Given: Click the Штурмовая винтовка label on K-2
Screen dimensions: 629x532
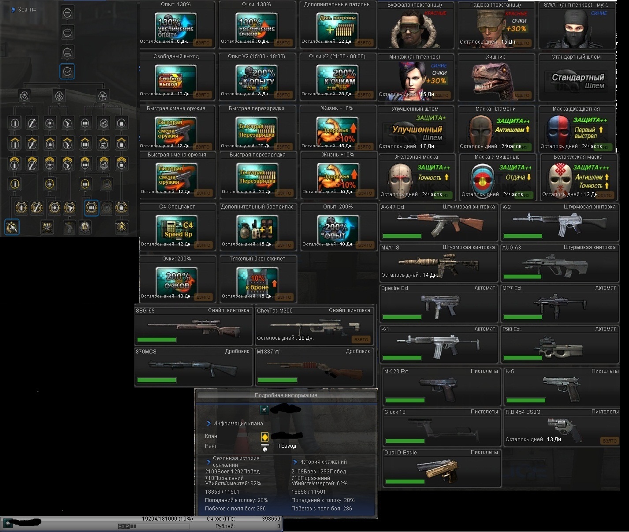Looking at the screenshot, I should (590, 207).
